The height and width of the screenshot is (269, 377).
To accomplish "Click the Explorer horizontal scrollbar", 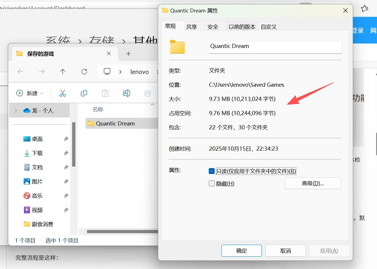I will 122,231.
